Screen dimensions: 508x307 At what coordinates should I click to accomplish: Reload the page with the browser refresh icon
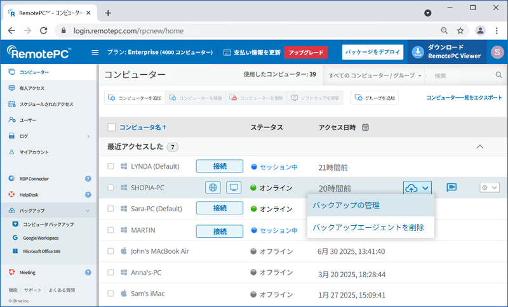(43, 30)
